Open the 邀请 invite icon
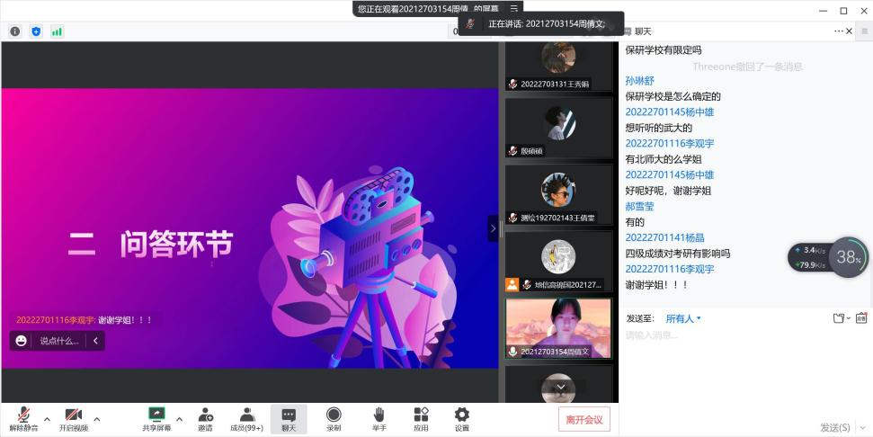Screen dimensions: 873x437 click(206, 418)
